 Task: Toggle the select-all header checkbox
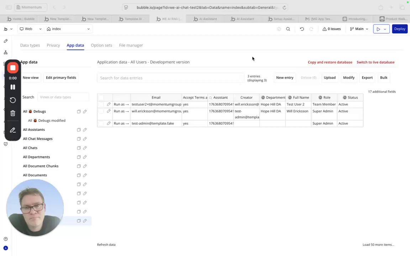pyautogui.click(x=101, y=97)
